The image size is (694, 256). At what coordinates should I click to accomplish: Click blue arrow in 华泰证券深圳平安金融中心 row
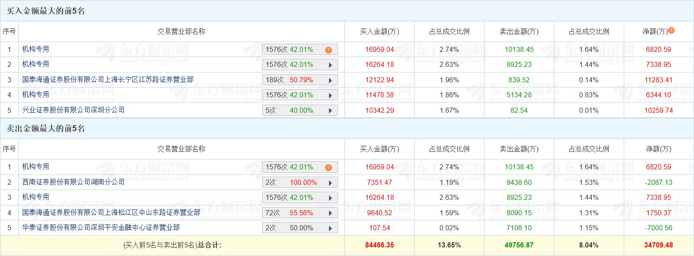330,228
